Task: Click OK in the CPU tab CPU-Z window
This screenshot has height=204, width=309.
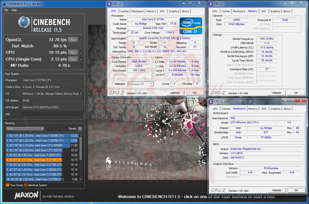Action: tap(194, 93)
